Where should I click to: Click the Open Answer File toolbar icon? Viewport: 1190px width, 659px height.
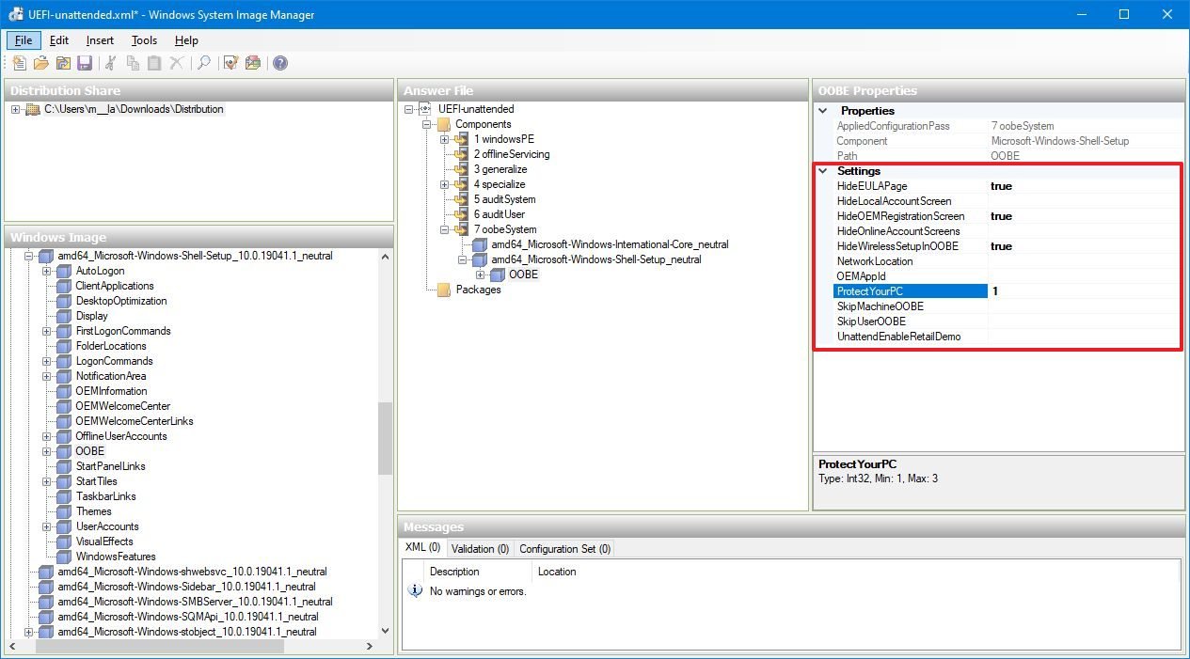click(x=41, y=63)
